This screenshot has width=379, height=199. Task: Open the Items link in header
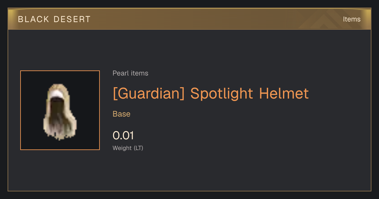(352, 19)
